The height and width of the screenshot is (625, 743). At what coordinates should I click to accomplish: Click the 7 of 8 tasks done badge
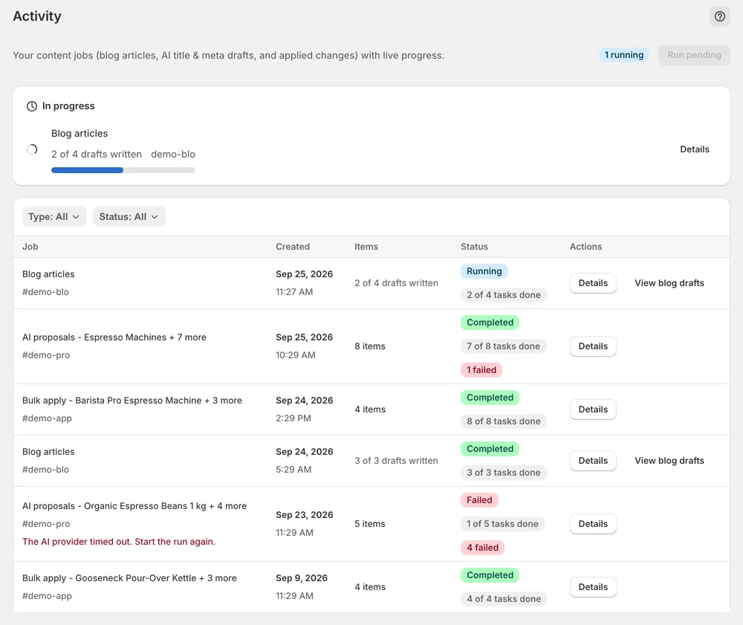coord(503,346)
